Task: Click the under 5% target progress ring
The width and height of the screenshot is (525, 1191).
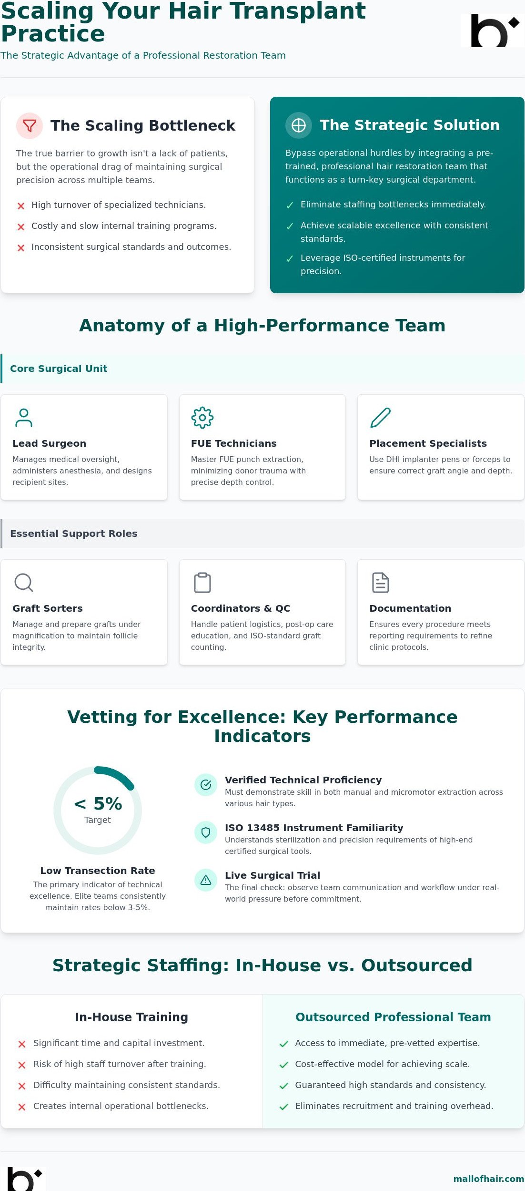Action: (98, 810)
